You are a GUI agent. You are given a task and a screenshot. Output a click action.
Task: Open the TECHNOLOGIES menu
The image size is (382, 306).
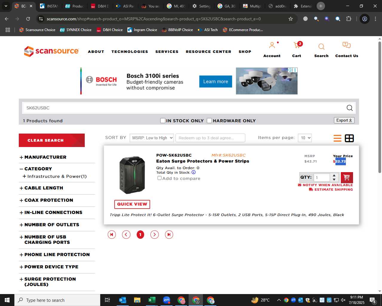pyautogui.click(x=130, y=52)
